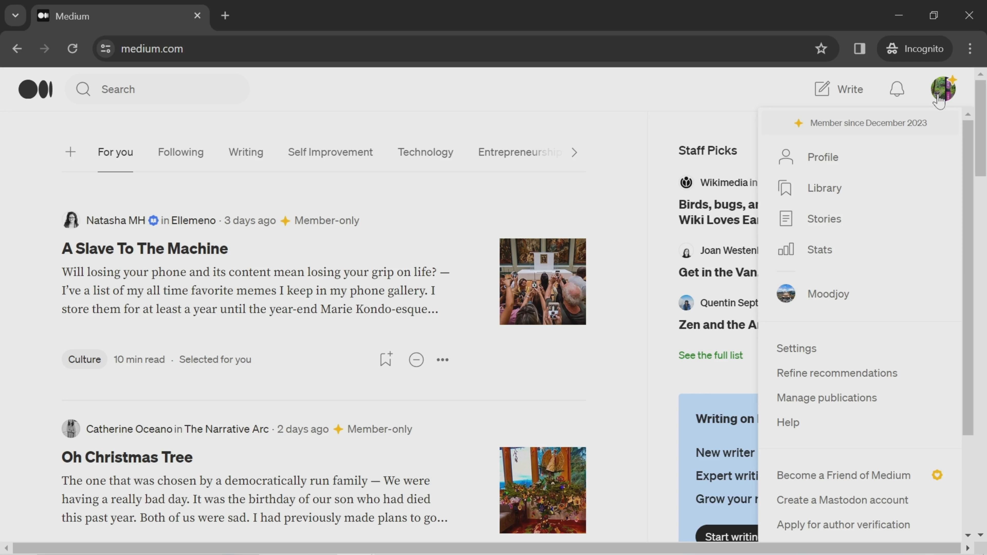Open Library from the profile menu

click(824, 188)
